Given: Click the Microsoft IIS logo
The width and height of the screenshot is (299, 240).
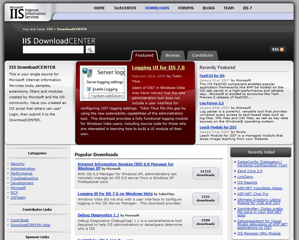Looking at the screenshot, I should 28,13.
